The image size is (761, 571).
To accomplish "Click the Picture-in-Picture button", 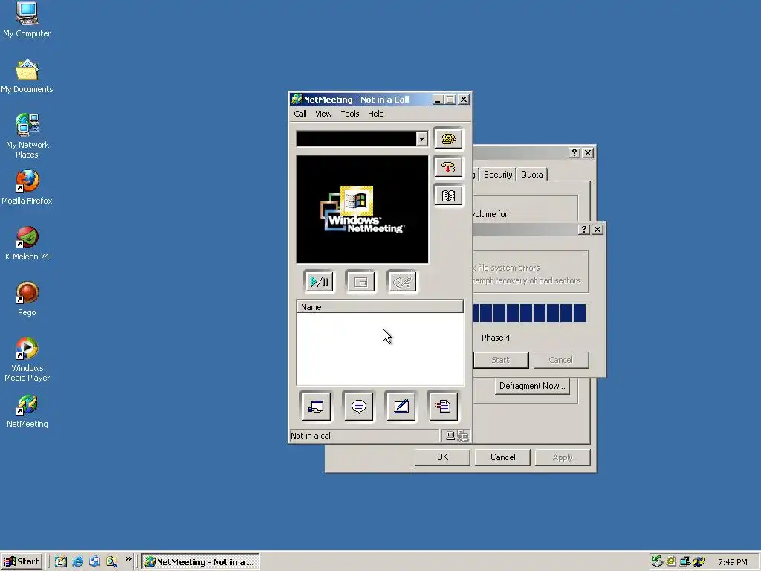I will (360, 282).
